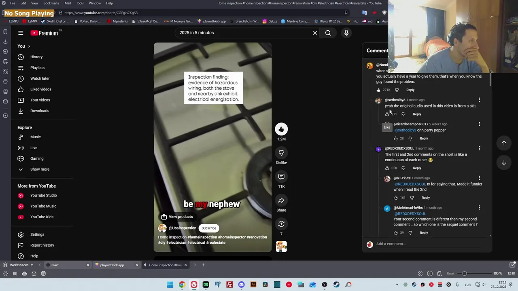This screenshot has width=518, height=291.
Task: Switch to the react tab
Action: pyautogui.click(x=67, y=265)
